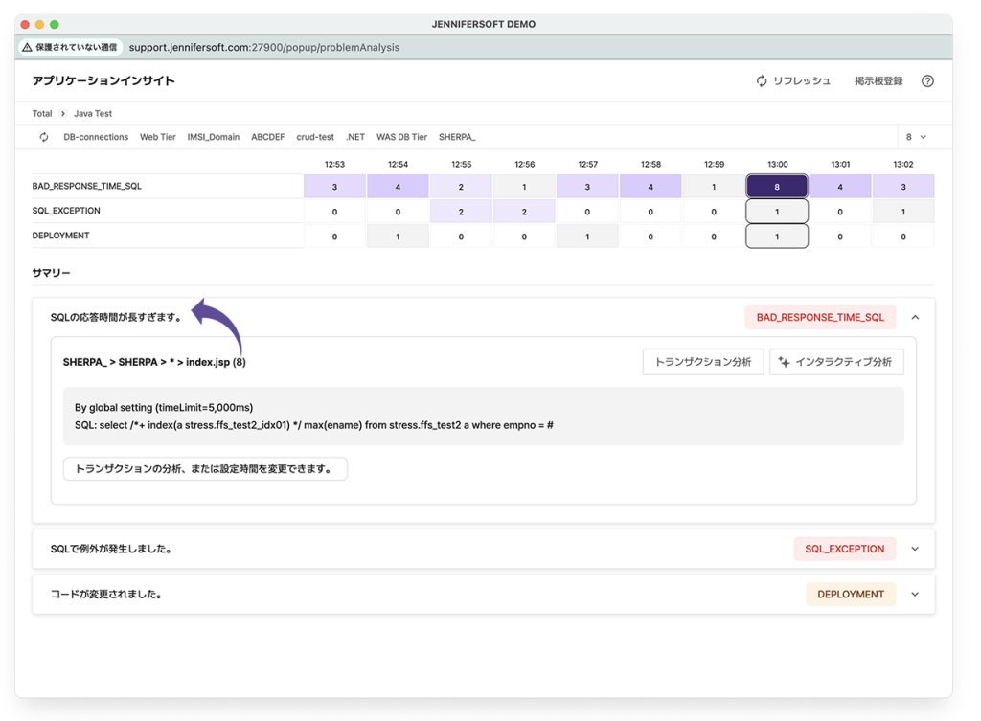This screenshot has height=721, width=981.
Task: Open the help question mark icon
Action: [927, 81]
